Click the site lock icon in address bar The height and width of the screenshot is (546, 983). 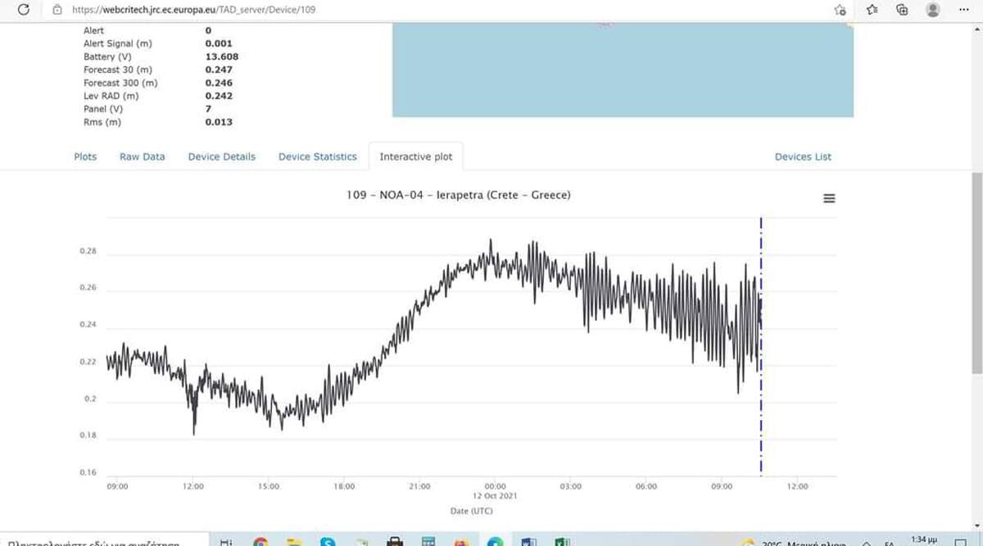[57, 10]
